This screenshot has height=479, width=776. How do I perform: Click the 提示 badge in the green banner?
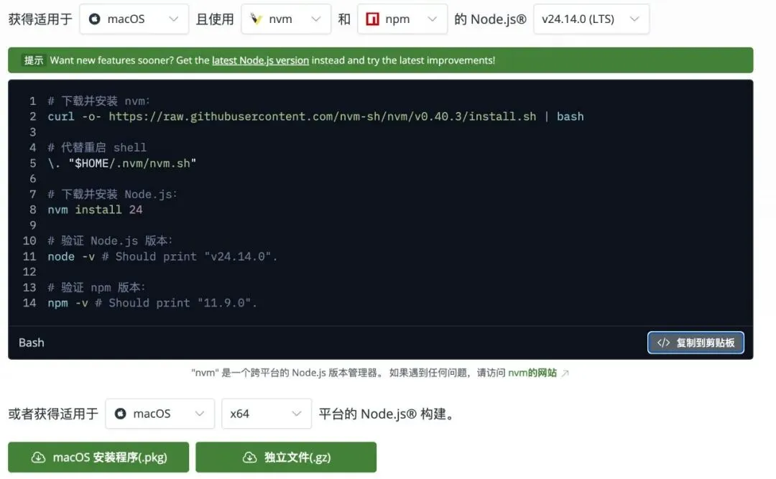pyautogui.click(x=34, y=60)
